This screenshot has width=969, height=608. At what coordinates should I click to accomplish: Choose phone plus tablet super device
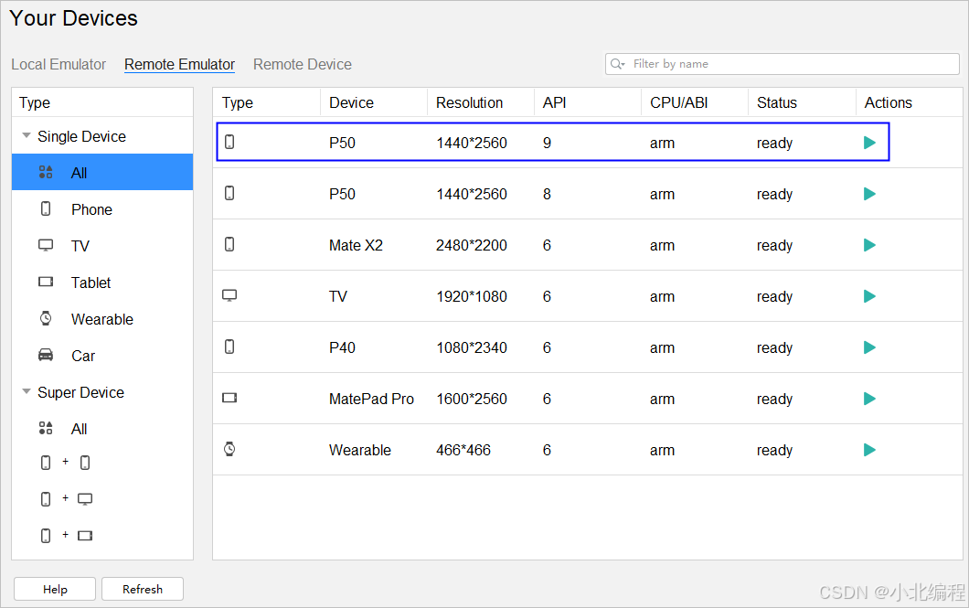[66, 535]
